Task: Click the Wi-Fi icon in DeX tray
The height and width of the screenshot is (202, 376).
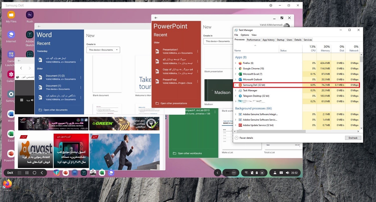Action: [246, 173]
